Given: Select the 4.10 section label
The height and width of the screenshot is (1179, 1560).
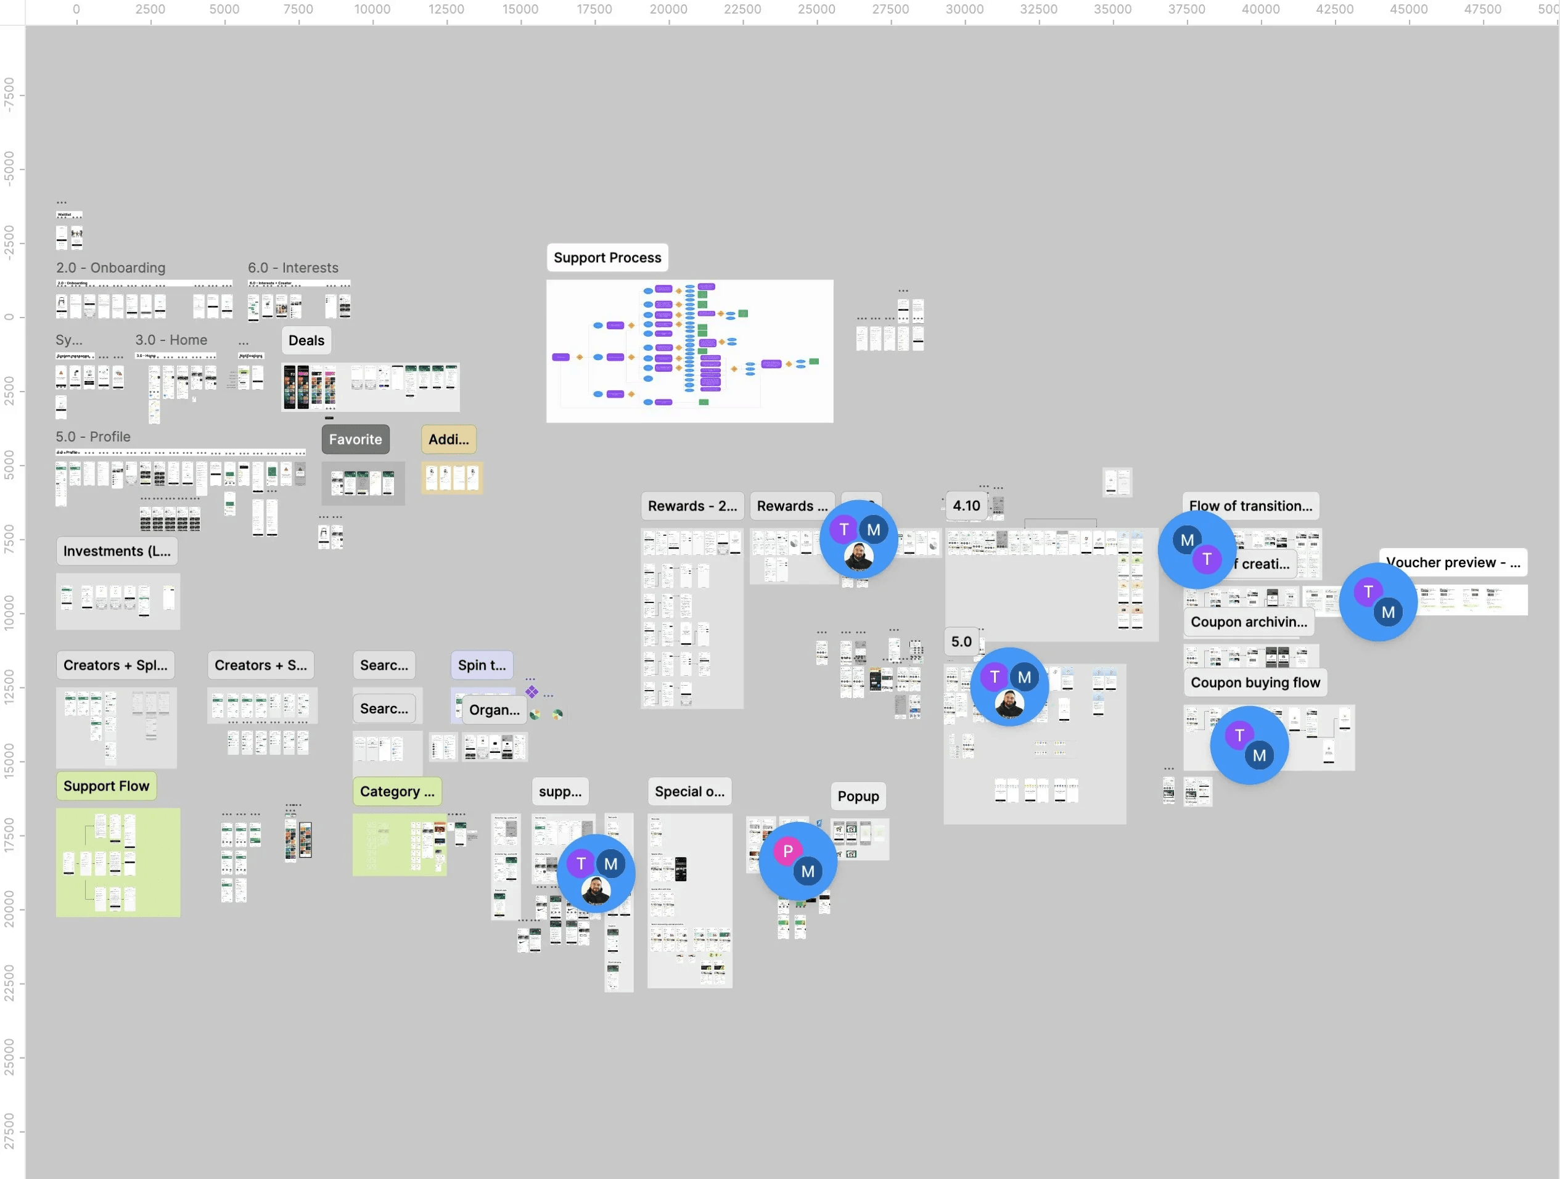Looking at the screenshot, I should pyautogui.click(x=966, y=506).
